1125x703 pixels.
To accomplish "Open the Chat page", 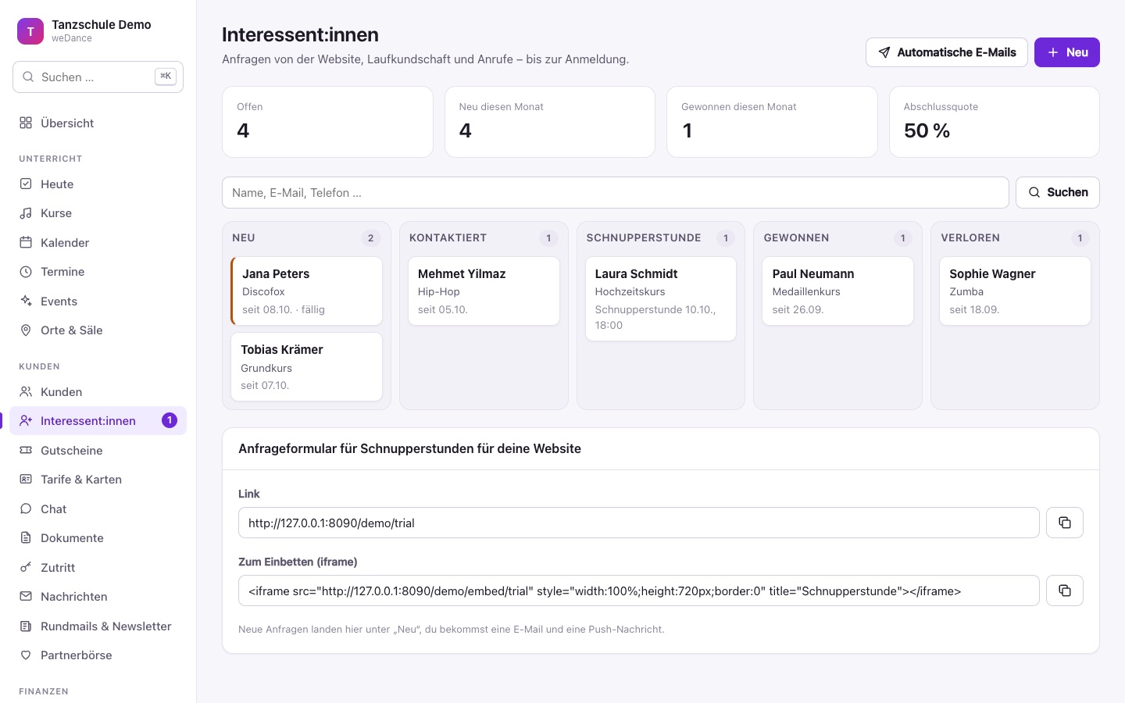I will 98,509.
